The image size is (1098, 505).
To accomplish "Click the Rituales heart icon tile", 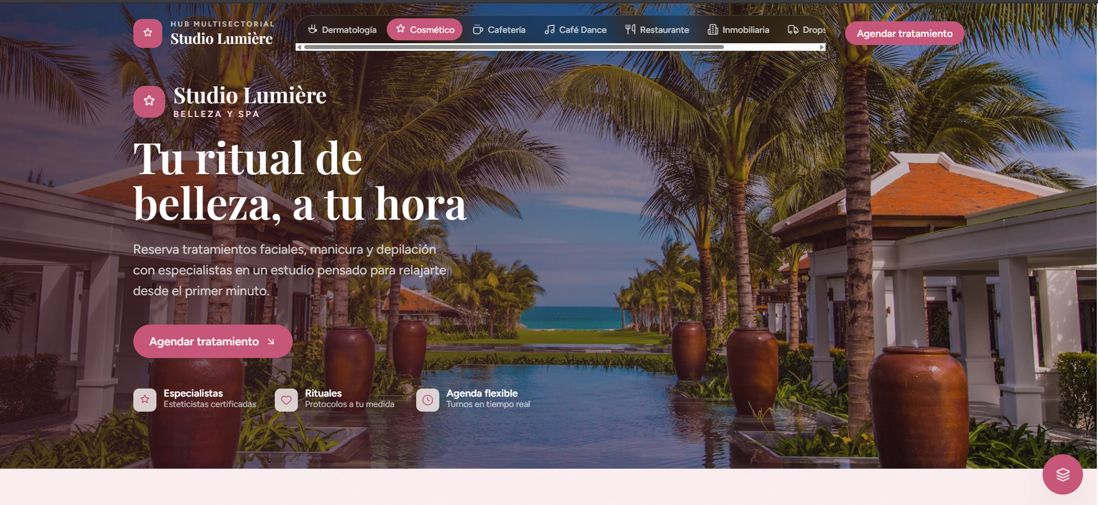I will coord(286,400).
